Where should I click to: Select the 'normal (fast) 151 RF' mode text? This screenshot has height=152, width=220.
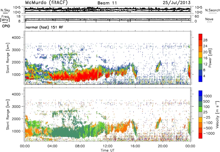pos(45,27)
